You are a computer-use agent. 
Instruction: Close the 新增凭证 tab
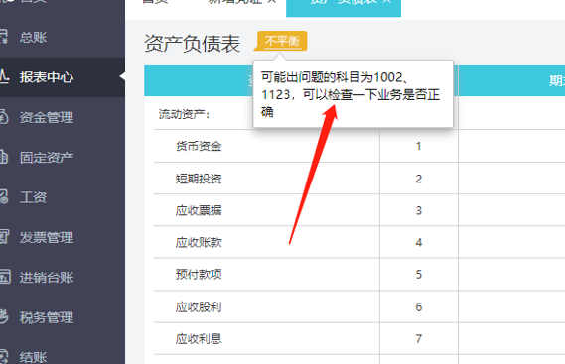coord(272,1)
